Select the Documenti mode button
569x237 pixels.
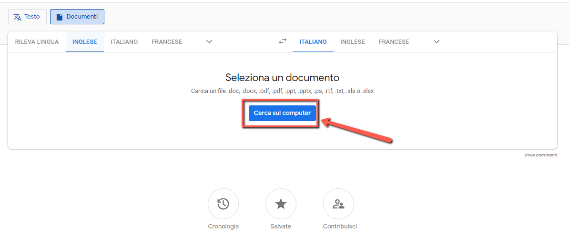point(77,17)
